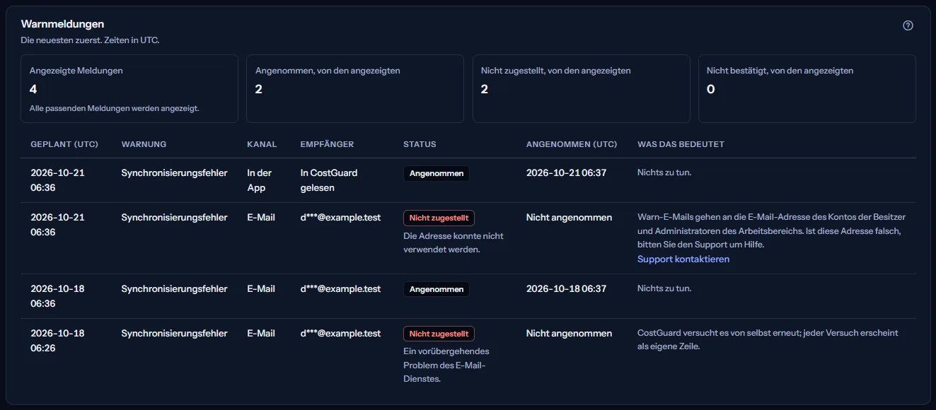Click the Status column header
This screenshot has height=410, width=936.
[x=420, y=144]
